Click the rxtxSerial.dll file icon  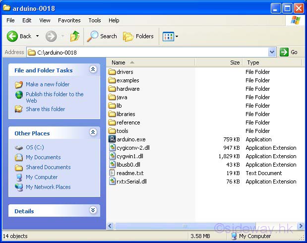112,182
